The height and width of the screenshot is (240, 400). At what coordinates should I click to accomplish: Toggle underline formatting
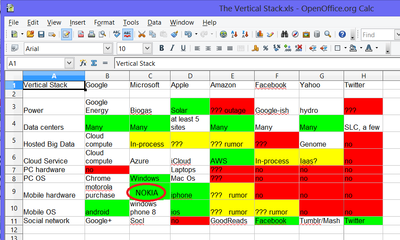[183, 48]
